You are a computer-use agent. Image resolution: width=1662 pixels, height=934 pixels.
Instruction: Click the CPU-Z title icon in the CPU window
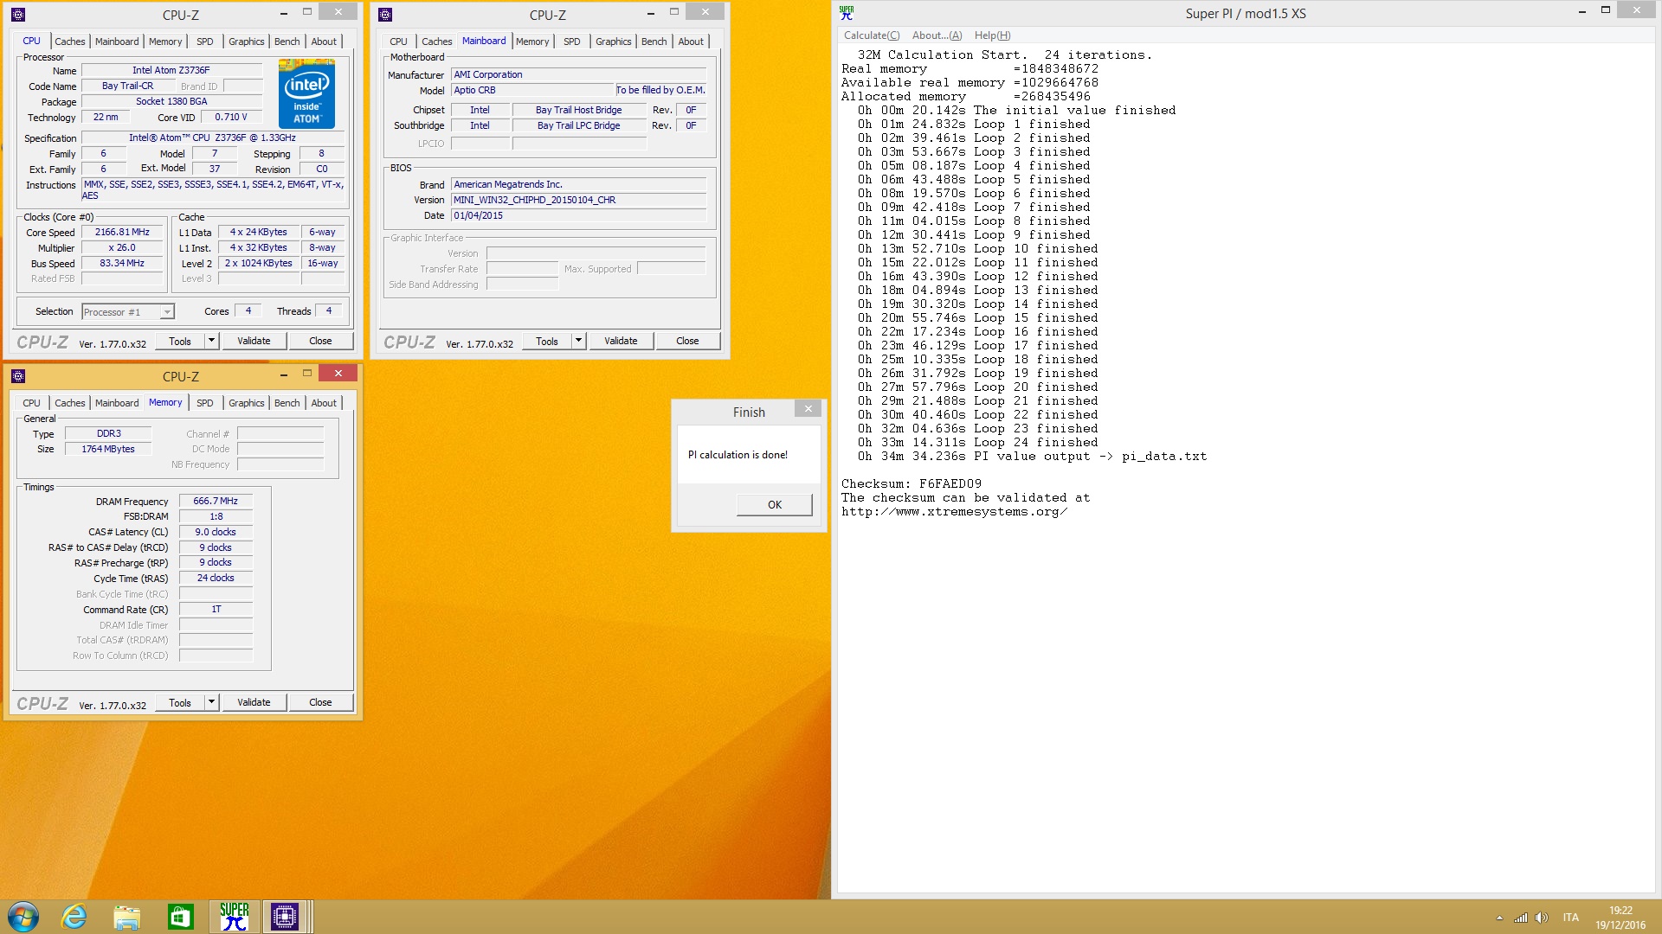[x=18, y=14]
